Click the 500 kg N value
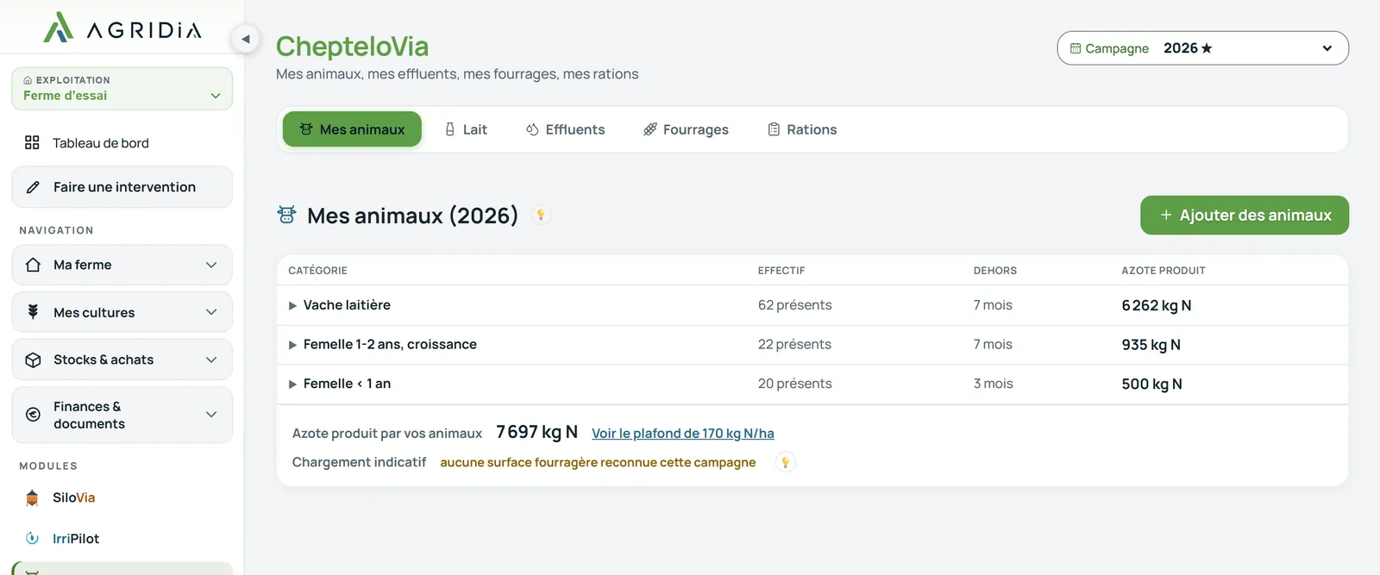 1152,384
